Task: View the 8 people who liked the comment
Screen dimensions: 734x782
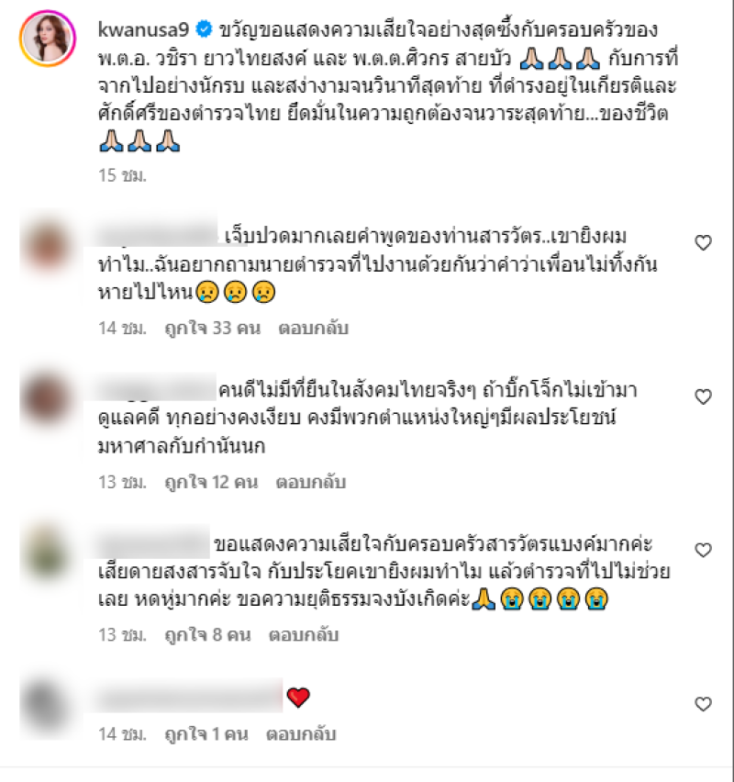Action: tap(208, 635)
